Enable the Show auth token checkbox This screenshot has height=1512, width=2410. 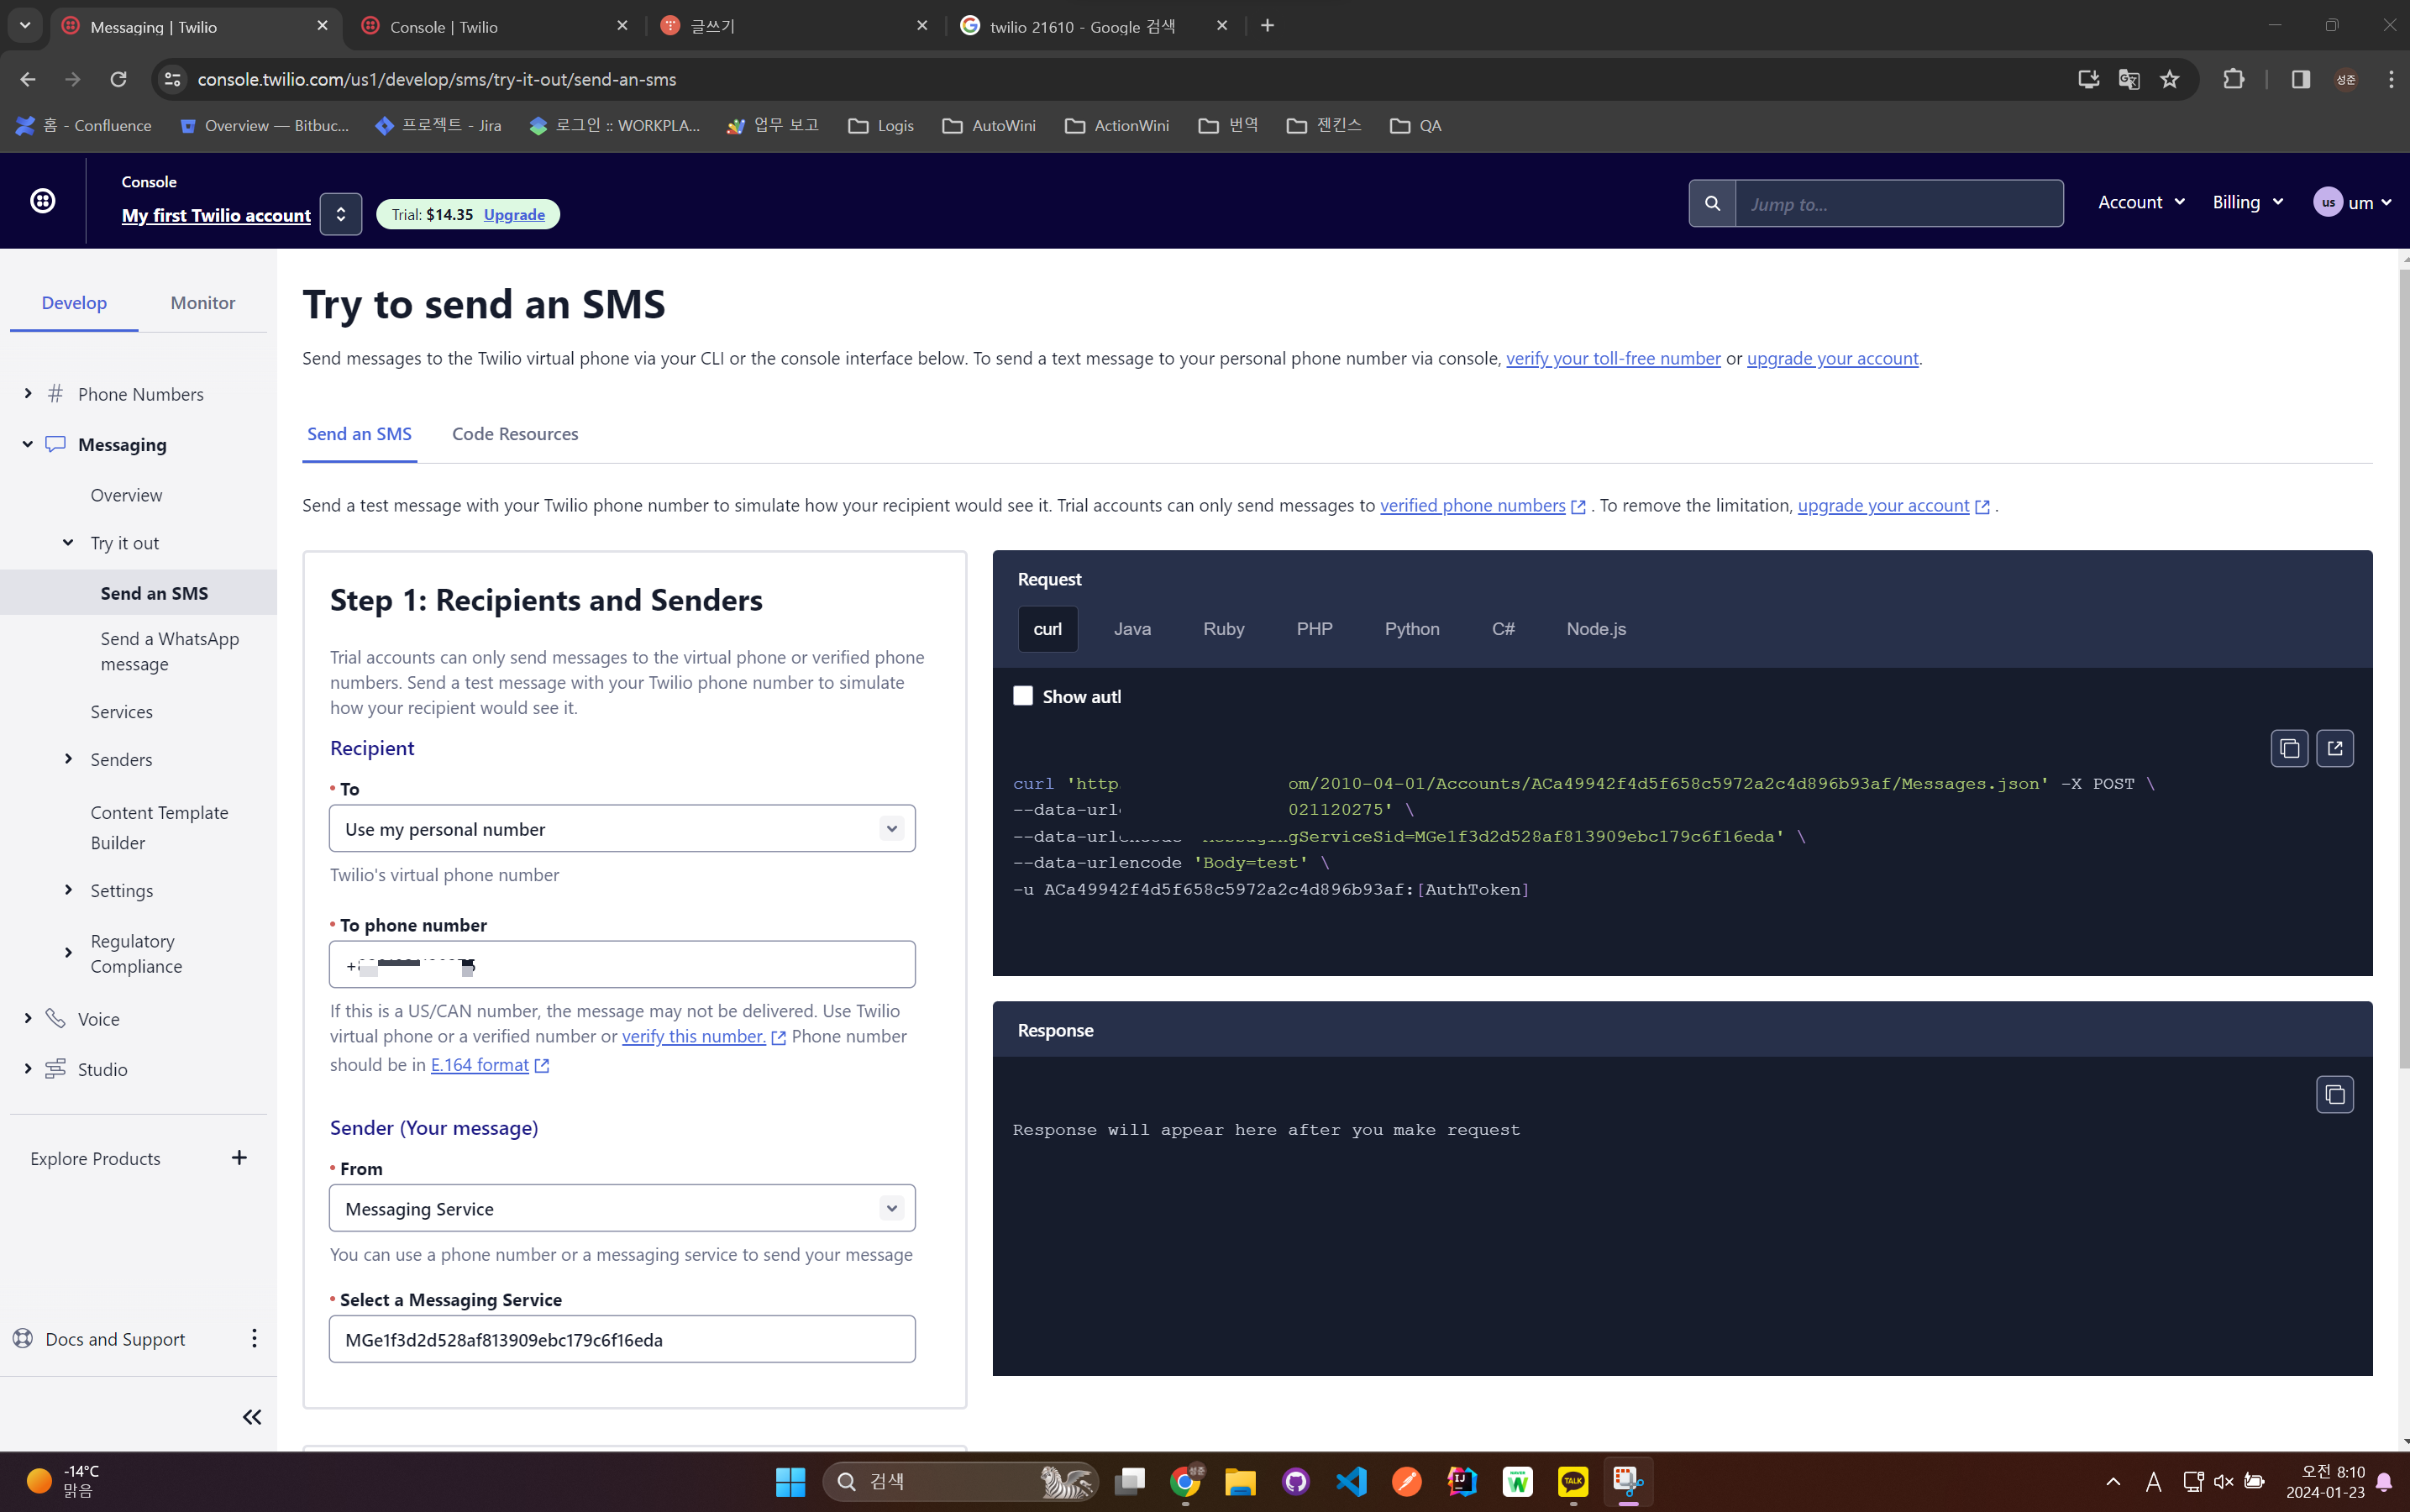point(1022,696)
